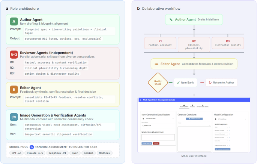
Task: Click the blue random assignment shuffle icon
Action: point(32,147)
